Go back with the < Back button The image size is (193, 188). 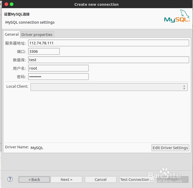(34, 180)
